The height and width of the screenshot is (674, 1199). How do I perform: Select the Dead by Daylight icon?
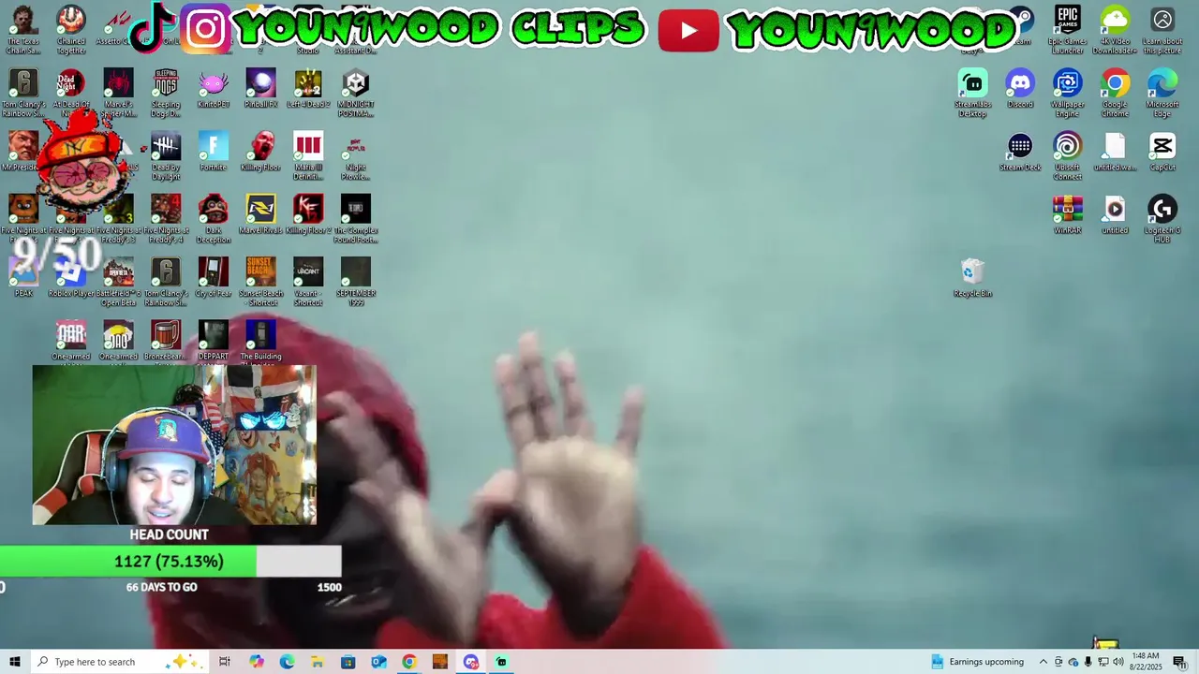166,155
